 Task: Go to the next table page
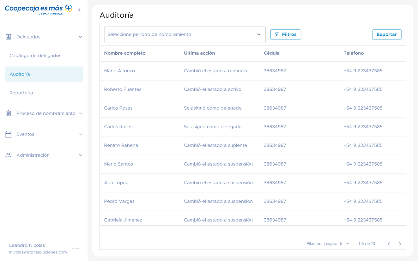click(400, 244)
